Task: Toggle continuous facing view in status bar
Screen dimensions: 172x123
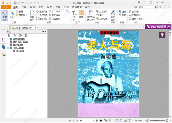Action: 130,120
